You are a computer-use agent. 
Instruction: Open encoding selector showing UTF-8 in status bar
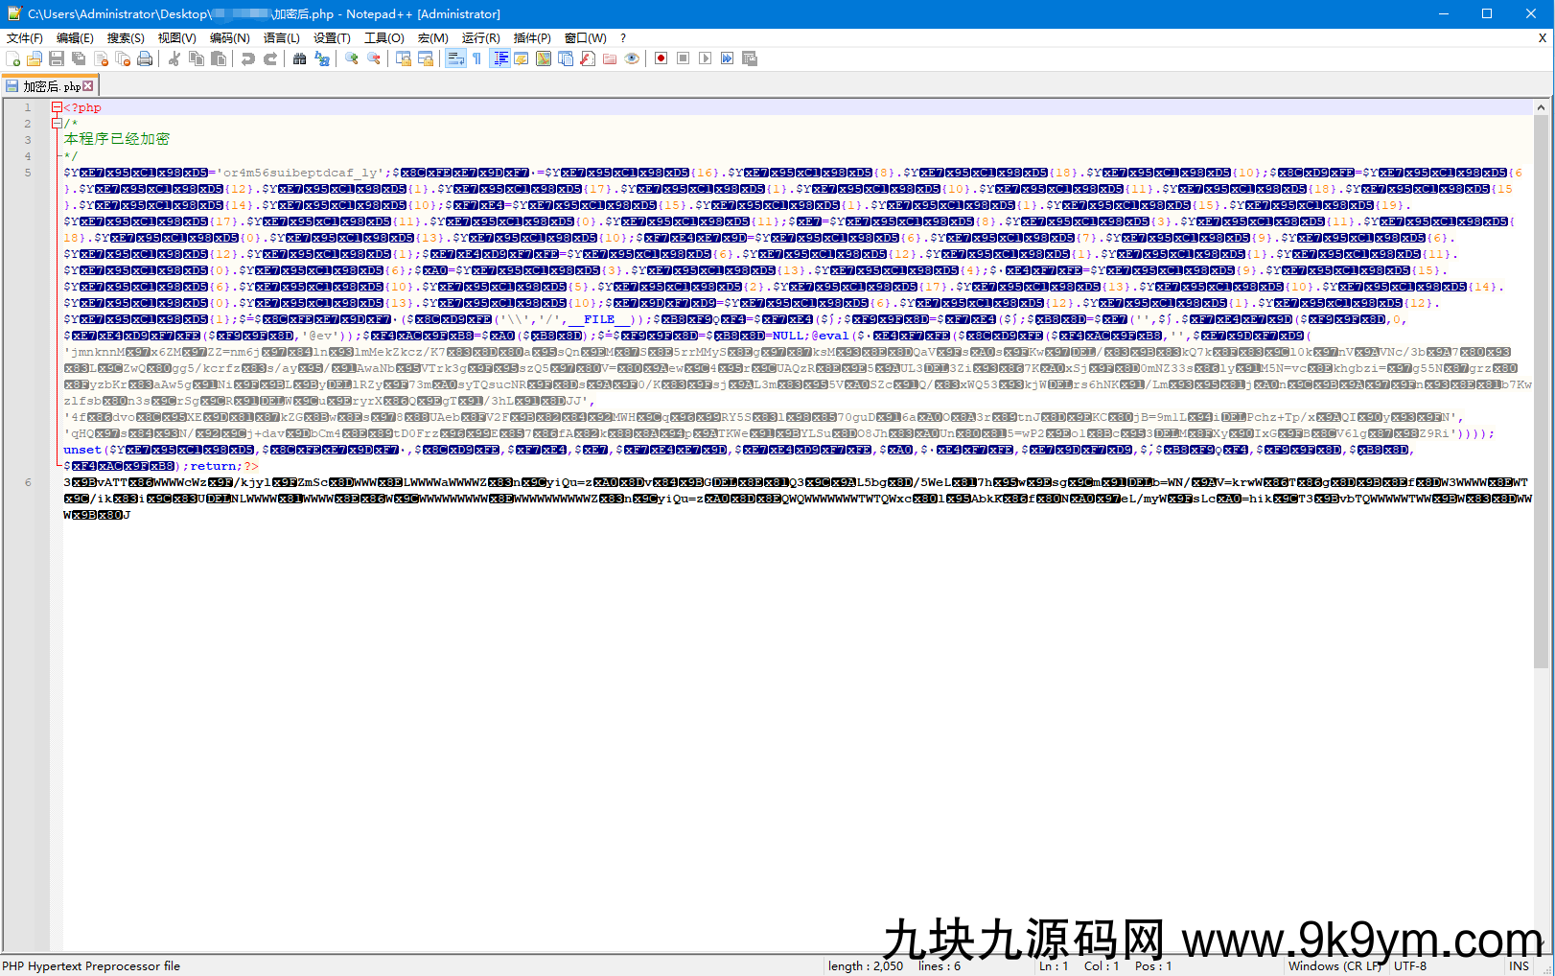click(1410, 966)
